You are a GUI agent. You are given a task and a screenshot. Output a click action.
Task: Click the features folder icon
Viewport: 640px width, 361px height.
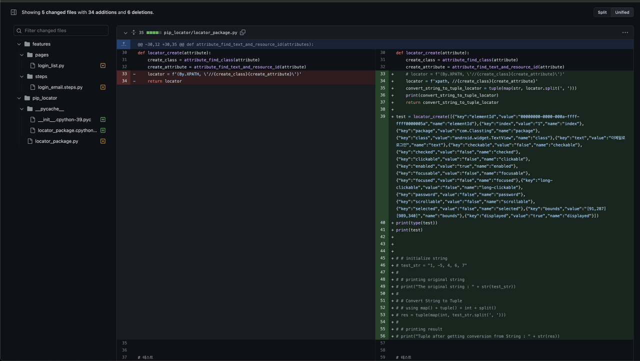click(x=27, y=44)
